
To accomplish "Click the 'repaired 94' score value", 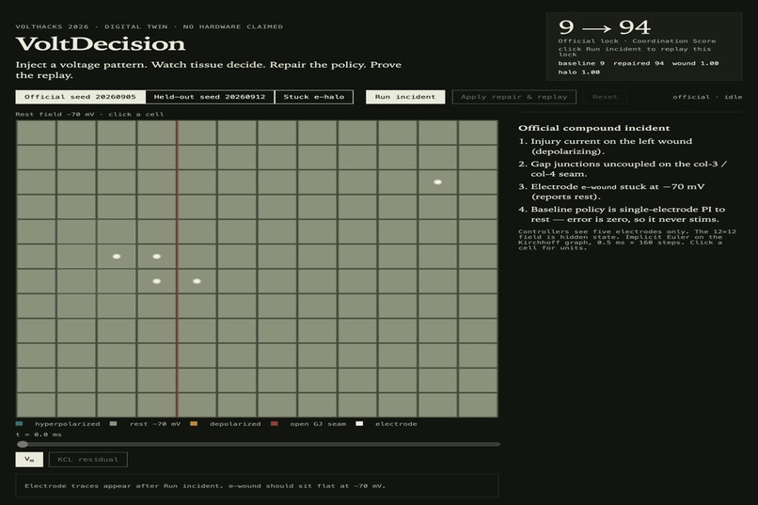I will point(639,63).
